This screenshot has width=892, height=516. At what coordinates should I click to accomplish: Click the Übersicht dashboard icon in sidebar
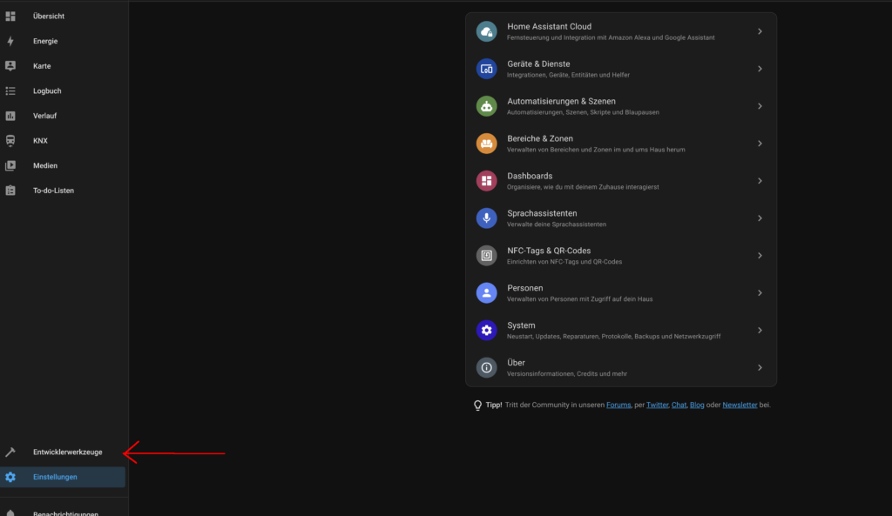10,17
